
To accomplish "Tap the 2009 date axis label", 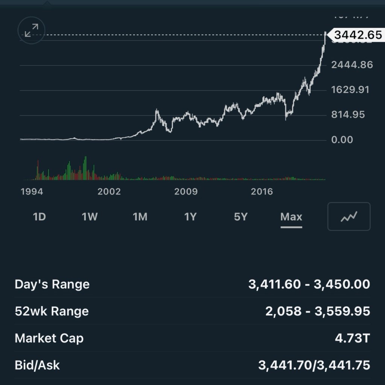I will click(x=186, y=192).
